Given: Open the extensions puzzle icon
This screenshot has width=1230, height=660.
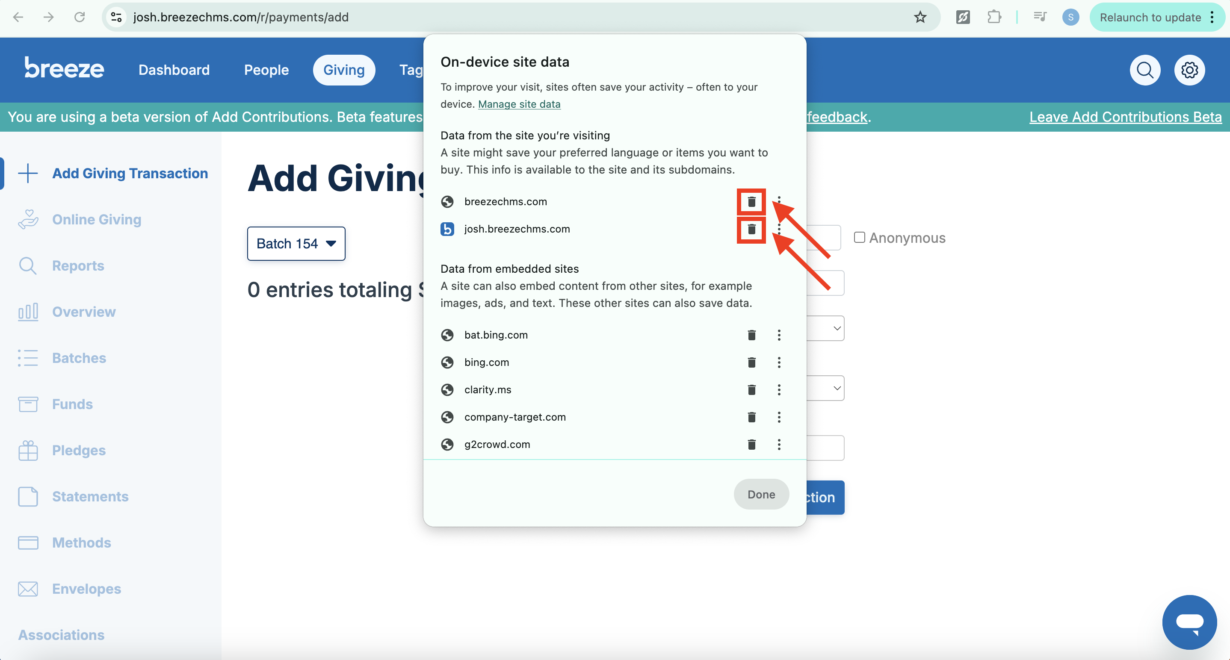Looking at the screenshot, I should tap(993, 17).
